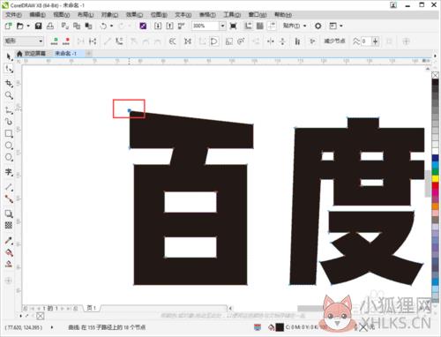The width and height of the screenshot is (441, 337).
Task: Click the zoom percentage input field
Action: coord(206,26)
